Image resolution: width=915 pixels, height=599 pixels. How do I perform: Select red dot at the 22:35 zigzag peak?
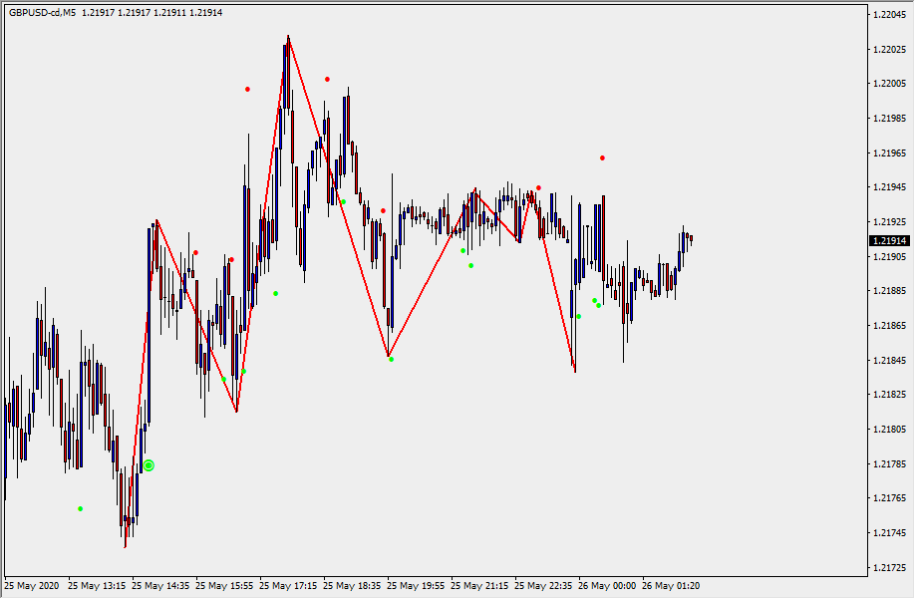pos(538,187)
